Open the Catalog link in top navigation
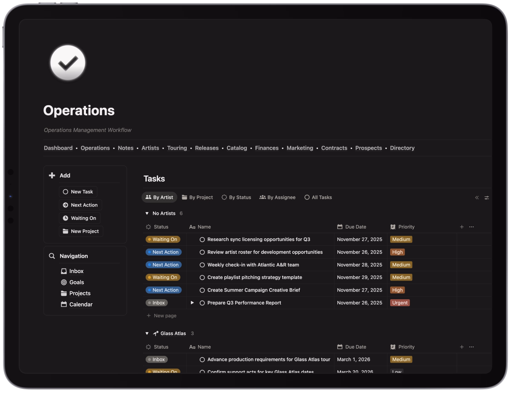This screenshot has width=511, height=393. click(x=237, y=148)
